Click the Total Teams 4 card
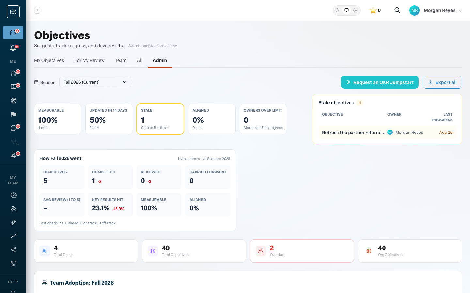Image resolution: width=470 pixels, height=293 pixels. (86, 251)
